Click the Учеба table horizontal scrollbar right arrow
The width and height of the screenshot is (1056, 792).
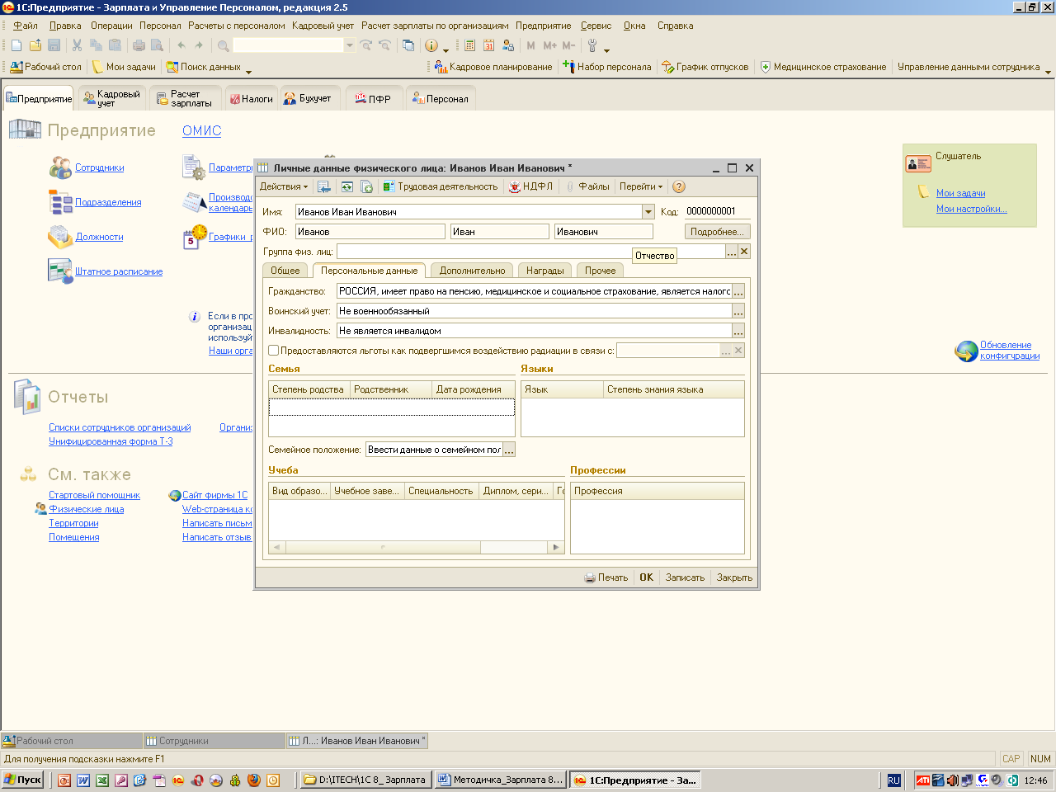(x=556, y=547)
